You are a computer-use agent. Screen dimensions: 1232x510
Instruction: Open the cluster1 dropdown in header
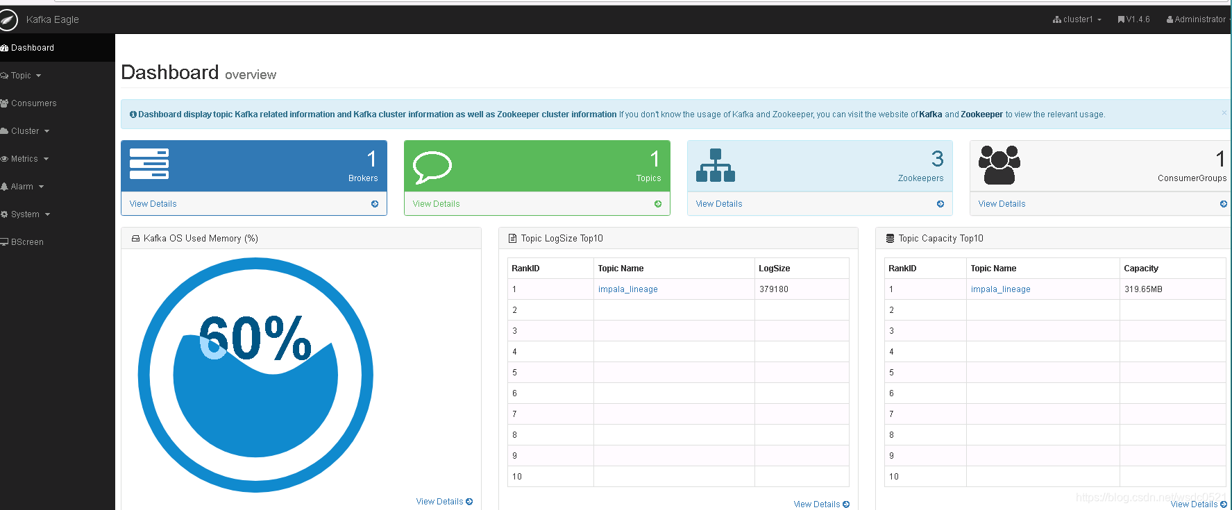pos(1077,19)
